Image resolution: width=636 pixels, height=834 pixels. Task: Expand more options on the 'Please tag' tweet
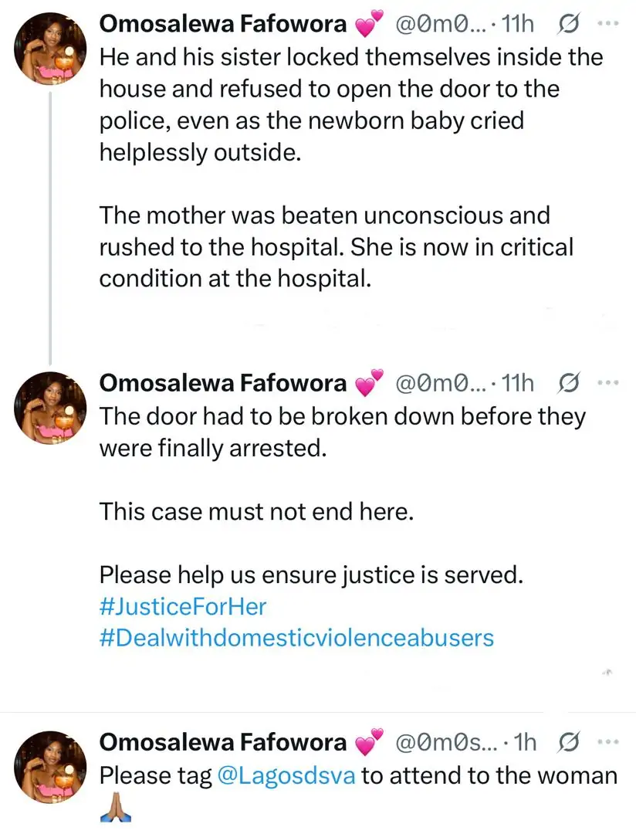tap(609, 742)
